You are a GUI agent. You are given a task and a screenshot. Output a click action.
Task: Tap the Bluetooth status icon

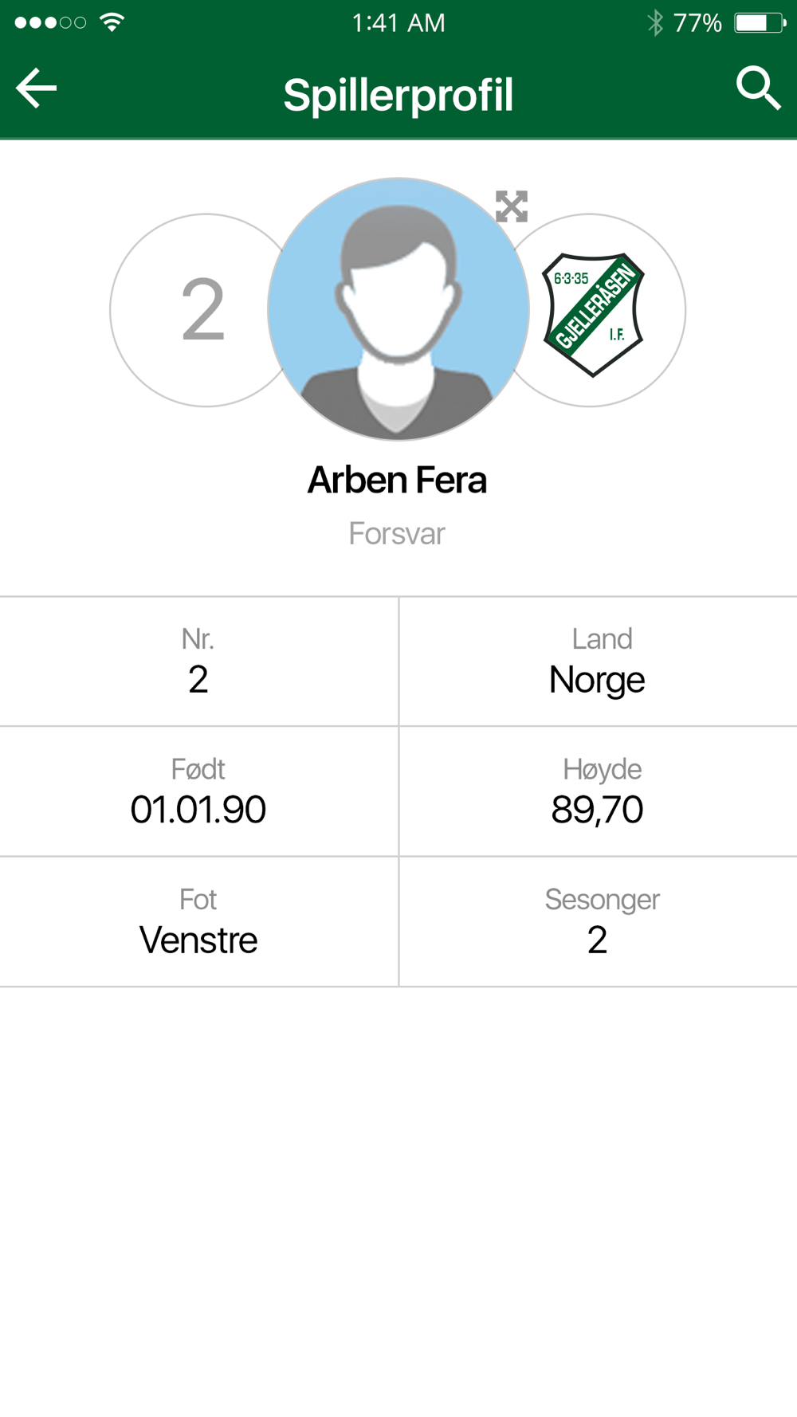[x=655, y=22]
